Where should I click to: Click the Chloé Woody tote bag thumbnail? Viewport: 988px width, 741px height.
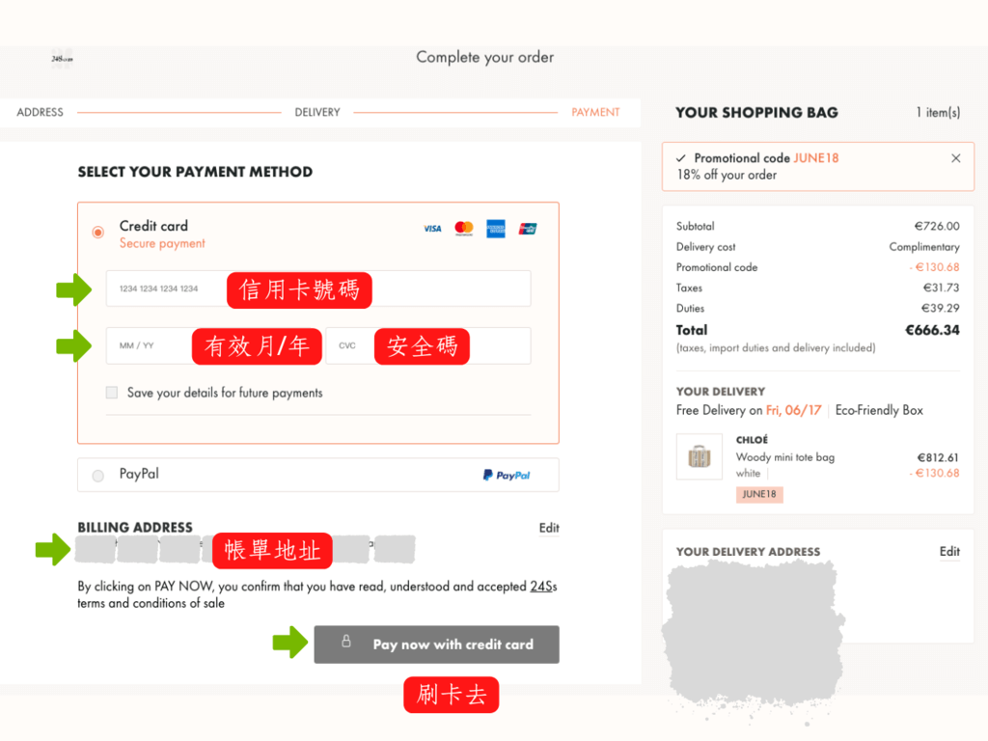click(700, 456)
